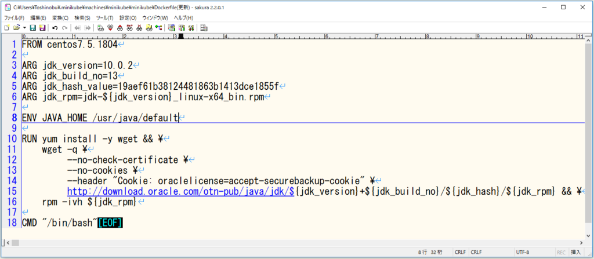This screenshot has height=259, width=594.
Task: Click the grayed redo arrow icon
Action: 65,28
